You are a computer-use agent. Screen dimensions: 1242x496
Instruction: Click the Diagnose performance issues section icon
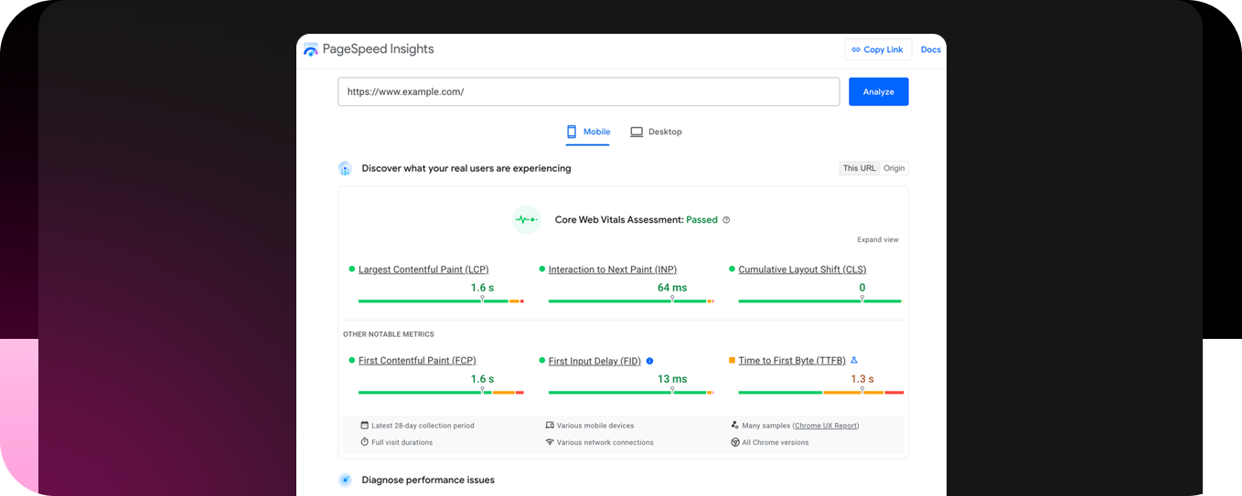point(345,480)
